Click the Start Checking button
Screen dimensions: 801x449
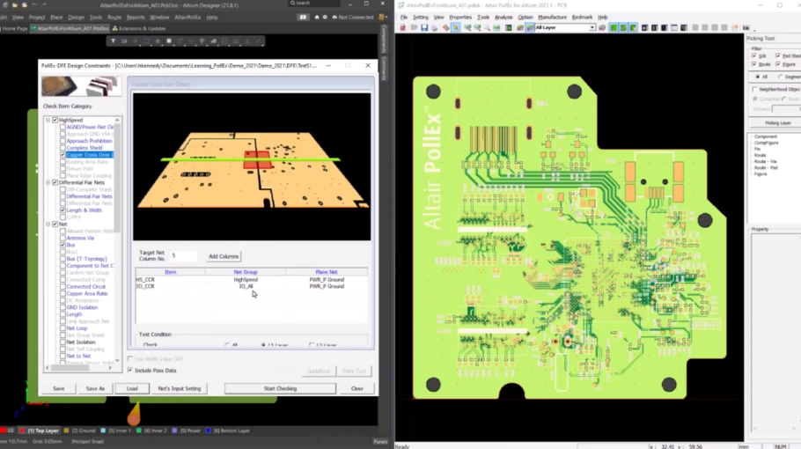(280, 388)
